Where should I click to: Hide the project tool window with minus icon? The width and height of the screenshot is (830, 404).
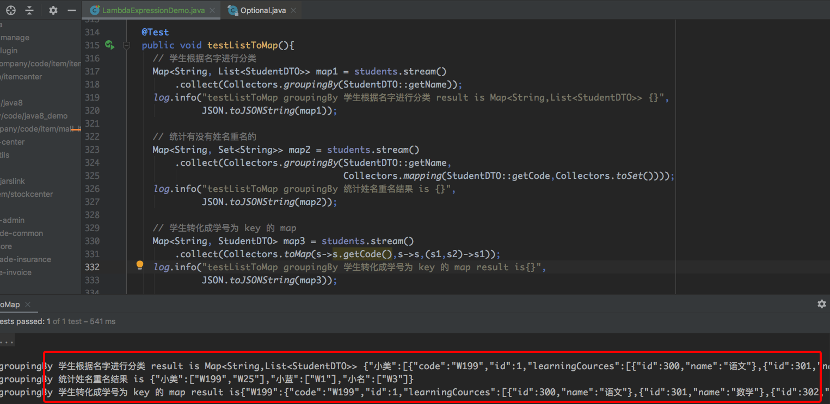pos(71,10)
